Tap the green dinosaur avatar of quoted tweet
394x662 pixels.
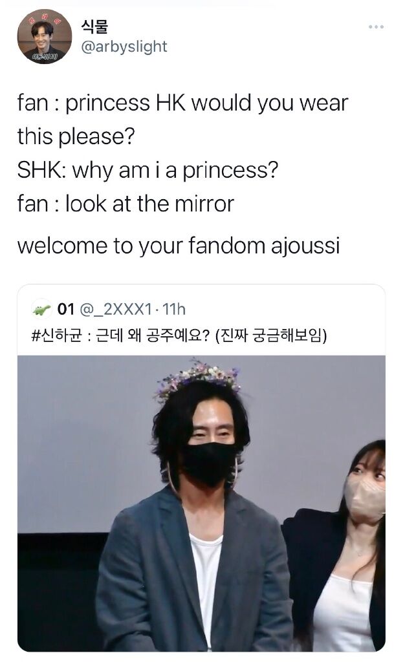point(41,310)
